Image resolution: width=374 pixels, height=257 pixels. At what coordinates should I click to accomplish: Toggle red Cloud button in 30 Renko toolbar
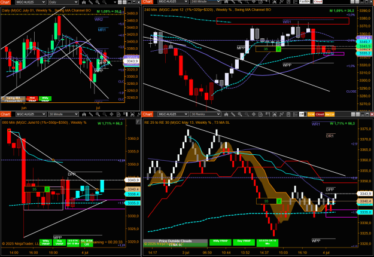point(320,114)
